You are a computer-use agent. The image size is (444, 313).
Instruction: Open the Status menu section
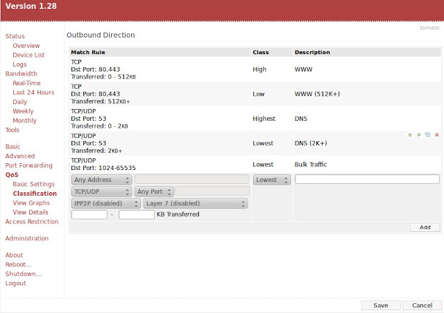(x=15, y=36)
